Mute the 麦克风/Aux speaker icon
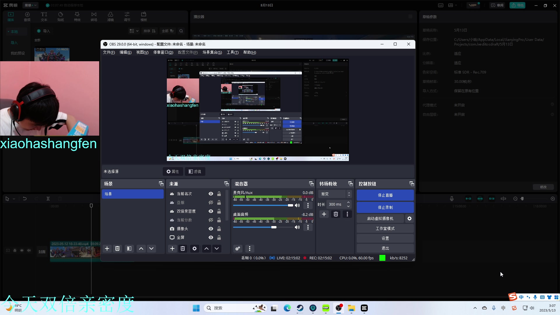The width and height of the screenshot is (560, 315). (297, 205)
